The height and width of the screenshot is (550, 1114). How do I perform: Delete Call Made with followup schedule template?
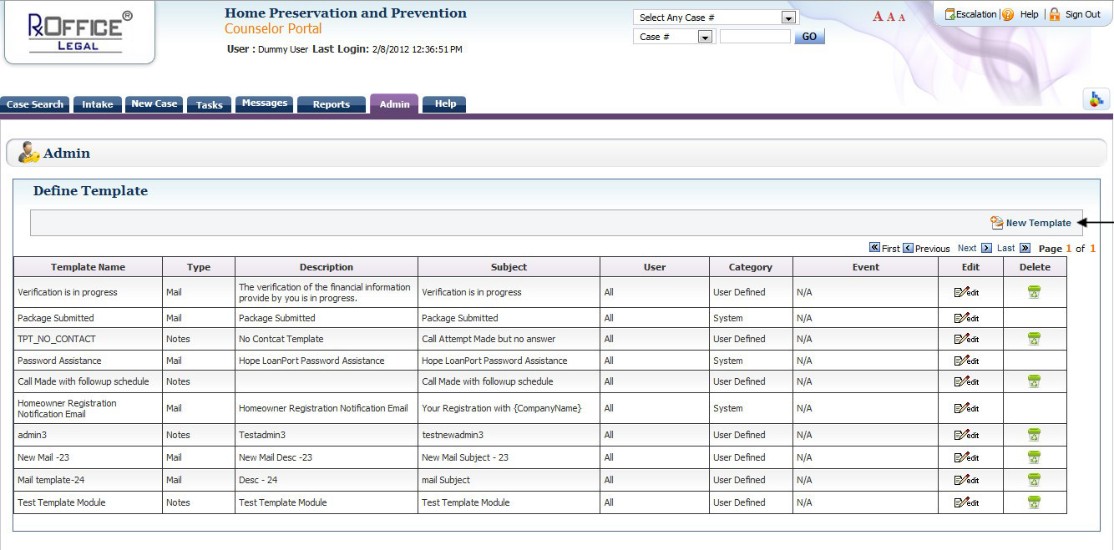pyautogui.click(x=1034, y=381)
